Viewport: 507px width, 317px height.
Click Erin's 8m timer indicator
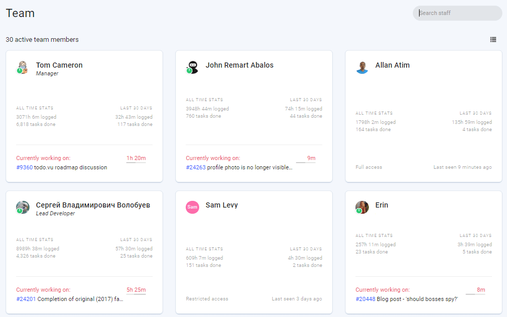(475, 291)
